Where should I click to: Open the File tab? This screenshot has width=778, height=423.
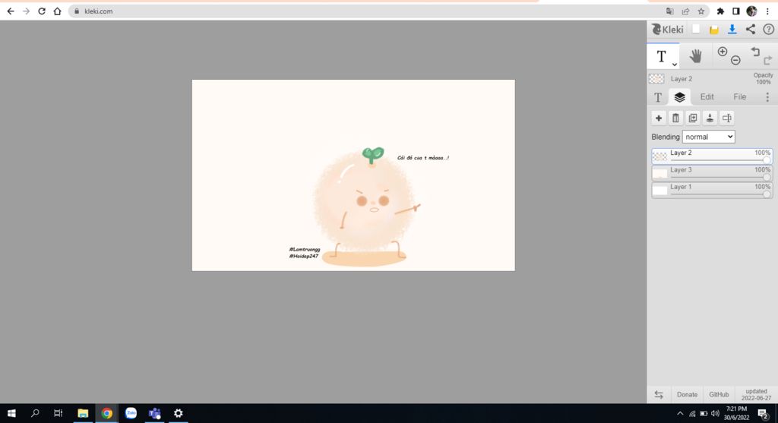click(740, 96)
